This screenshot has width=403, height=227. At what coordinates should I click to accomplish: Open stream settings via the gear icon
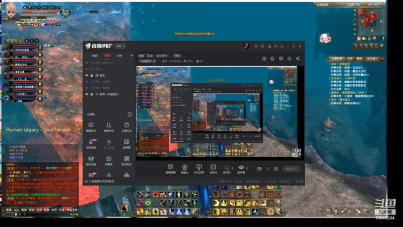pos(276,169)
